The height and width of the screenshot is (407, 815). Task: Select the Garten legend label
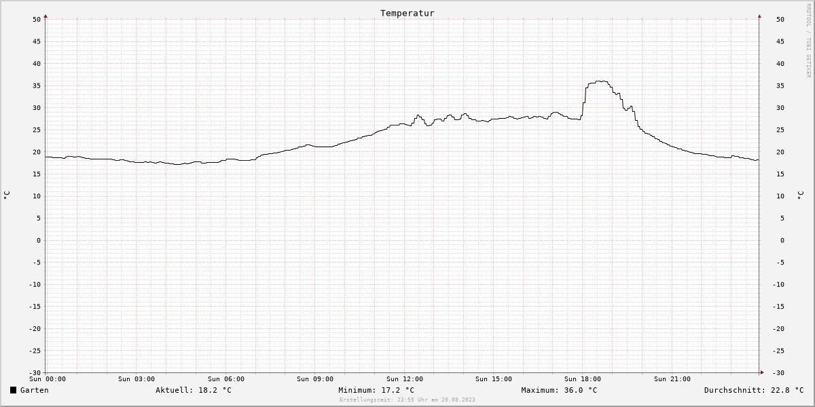(x=34, y=390)
